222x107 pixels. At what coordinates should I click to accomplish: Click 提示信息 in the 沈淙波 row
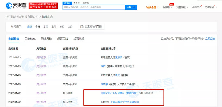[41, 57]
